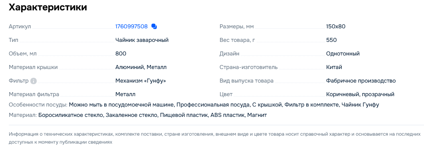
Task: Click the Металл filter material value
Action: 125,94
